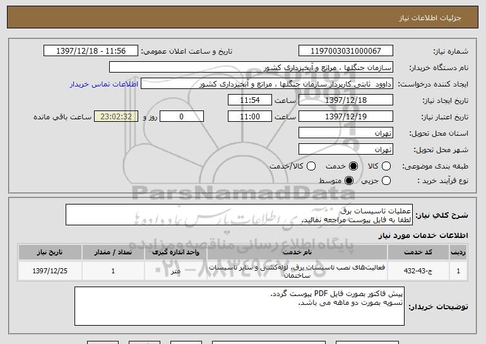The height and width of the screenshot is (344, 486).
Task: Click the تعداد / مقدار column header
Action: (113, 252)
